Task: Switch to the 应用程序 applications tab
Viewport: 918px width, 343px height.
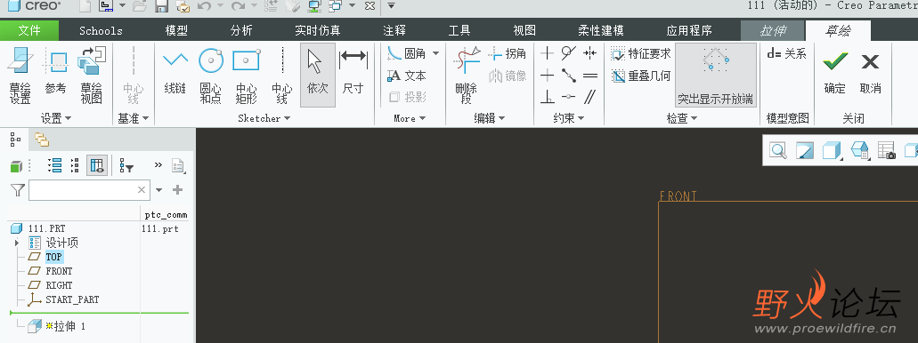Action: click(689, 30)
